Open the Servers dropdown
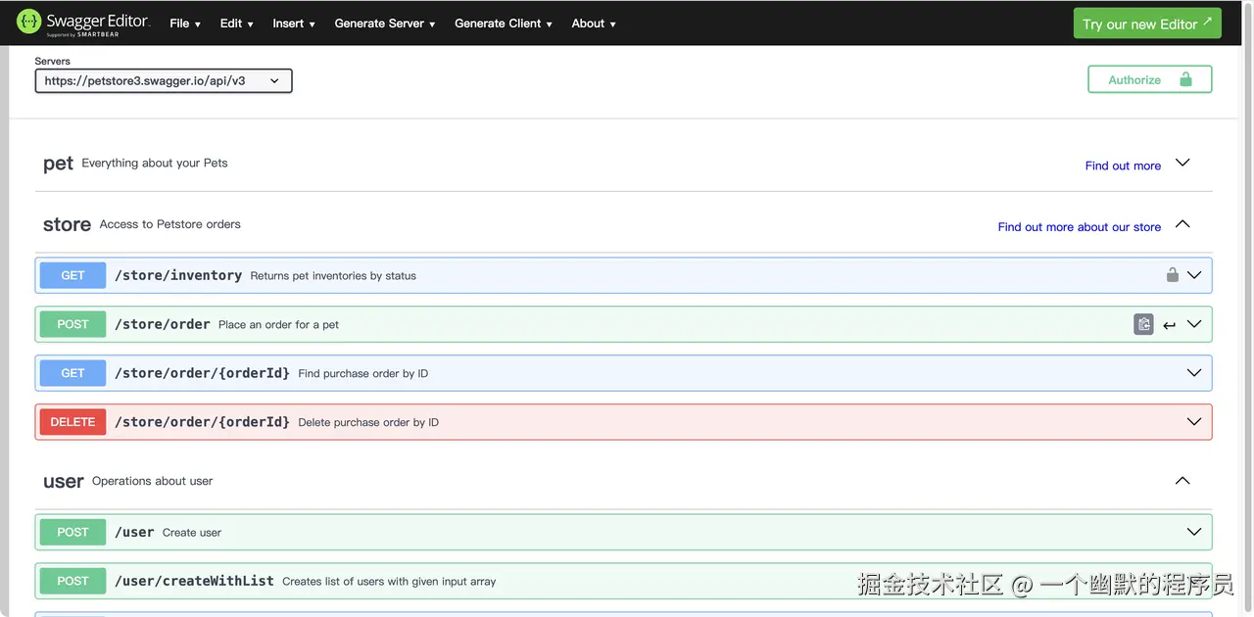 point(164,81)
